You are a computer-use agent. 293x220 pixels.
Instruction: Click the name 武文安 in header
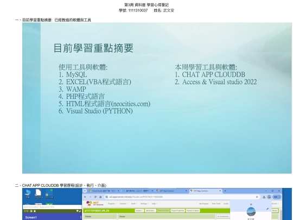click(x=169, y=10)
